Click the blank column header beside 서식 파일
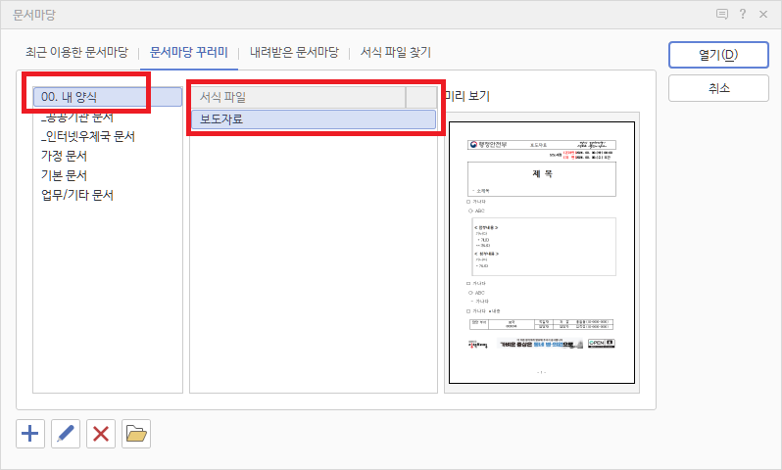782x470 pixels. (421, 97)
